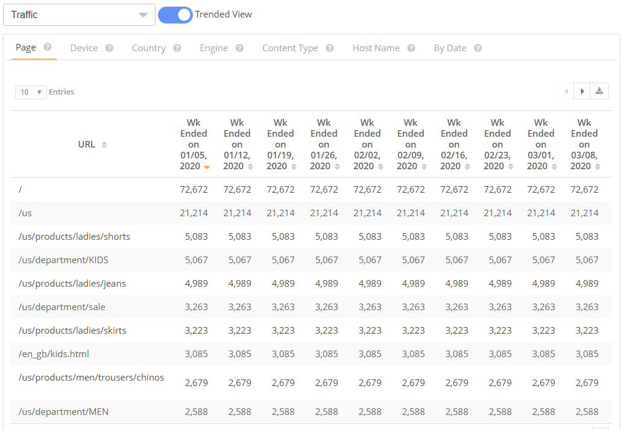Sort by URL column

(104, 145)
